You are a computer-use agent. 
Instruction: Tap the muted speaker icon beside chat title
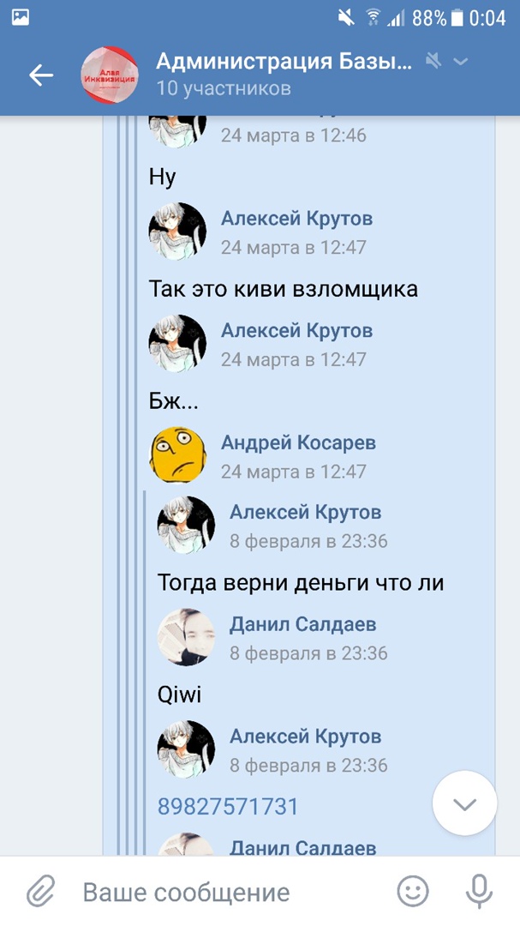pyautogui.click(x=433, y=61)
